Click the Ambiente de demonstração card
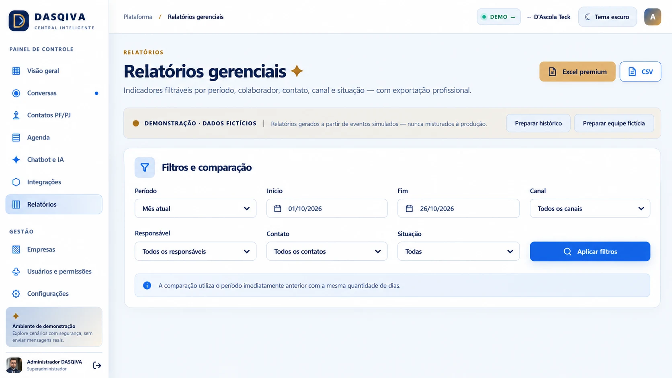The height and width of the screenshot is (378, 672). point(54,327)
